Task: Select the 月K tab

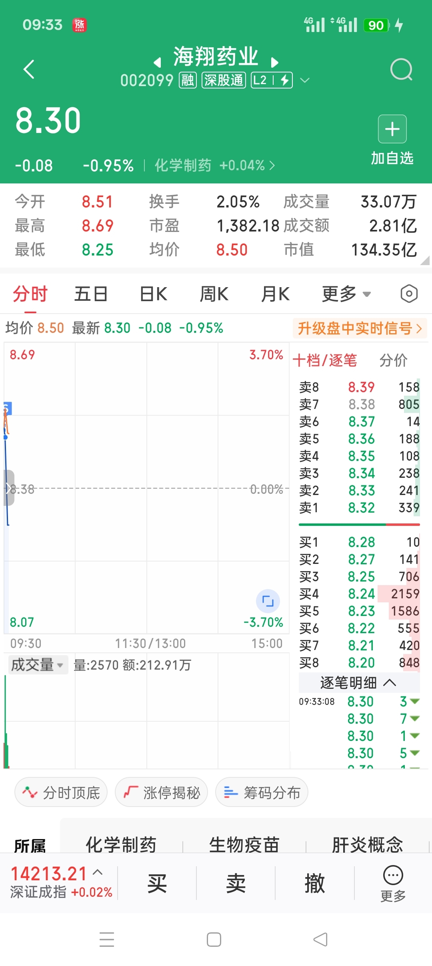Action: tap(275, 294)
